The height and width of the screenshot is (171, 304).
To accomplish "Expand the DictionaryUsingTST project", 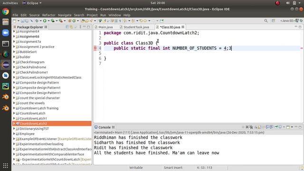I will (14, 129).
